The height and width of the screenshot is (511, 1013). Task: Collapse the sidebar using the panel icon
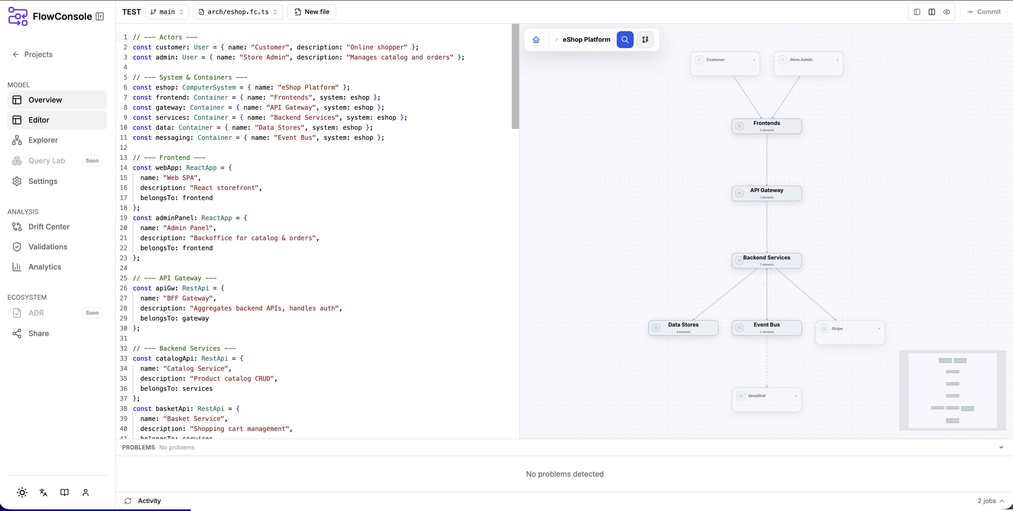[99, 16]
